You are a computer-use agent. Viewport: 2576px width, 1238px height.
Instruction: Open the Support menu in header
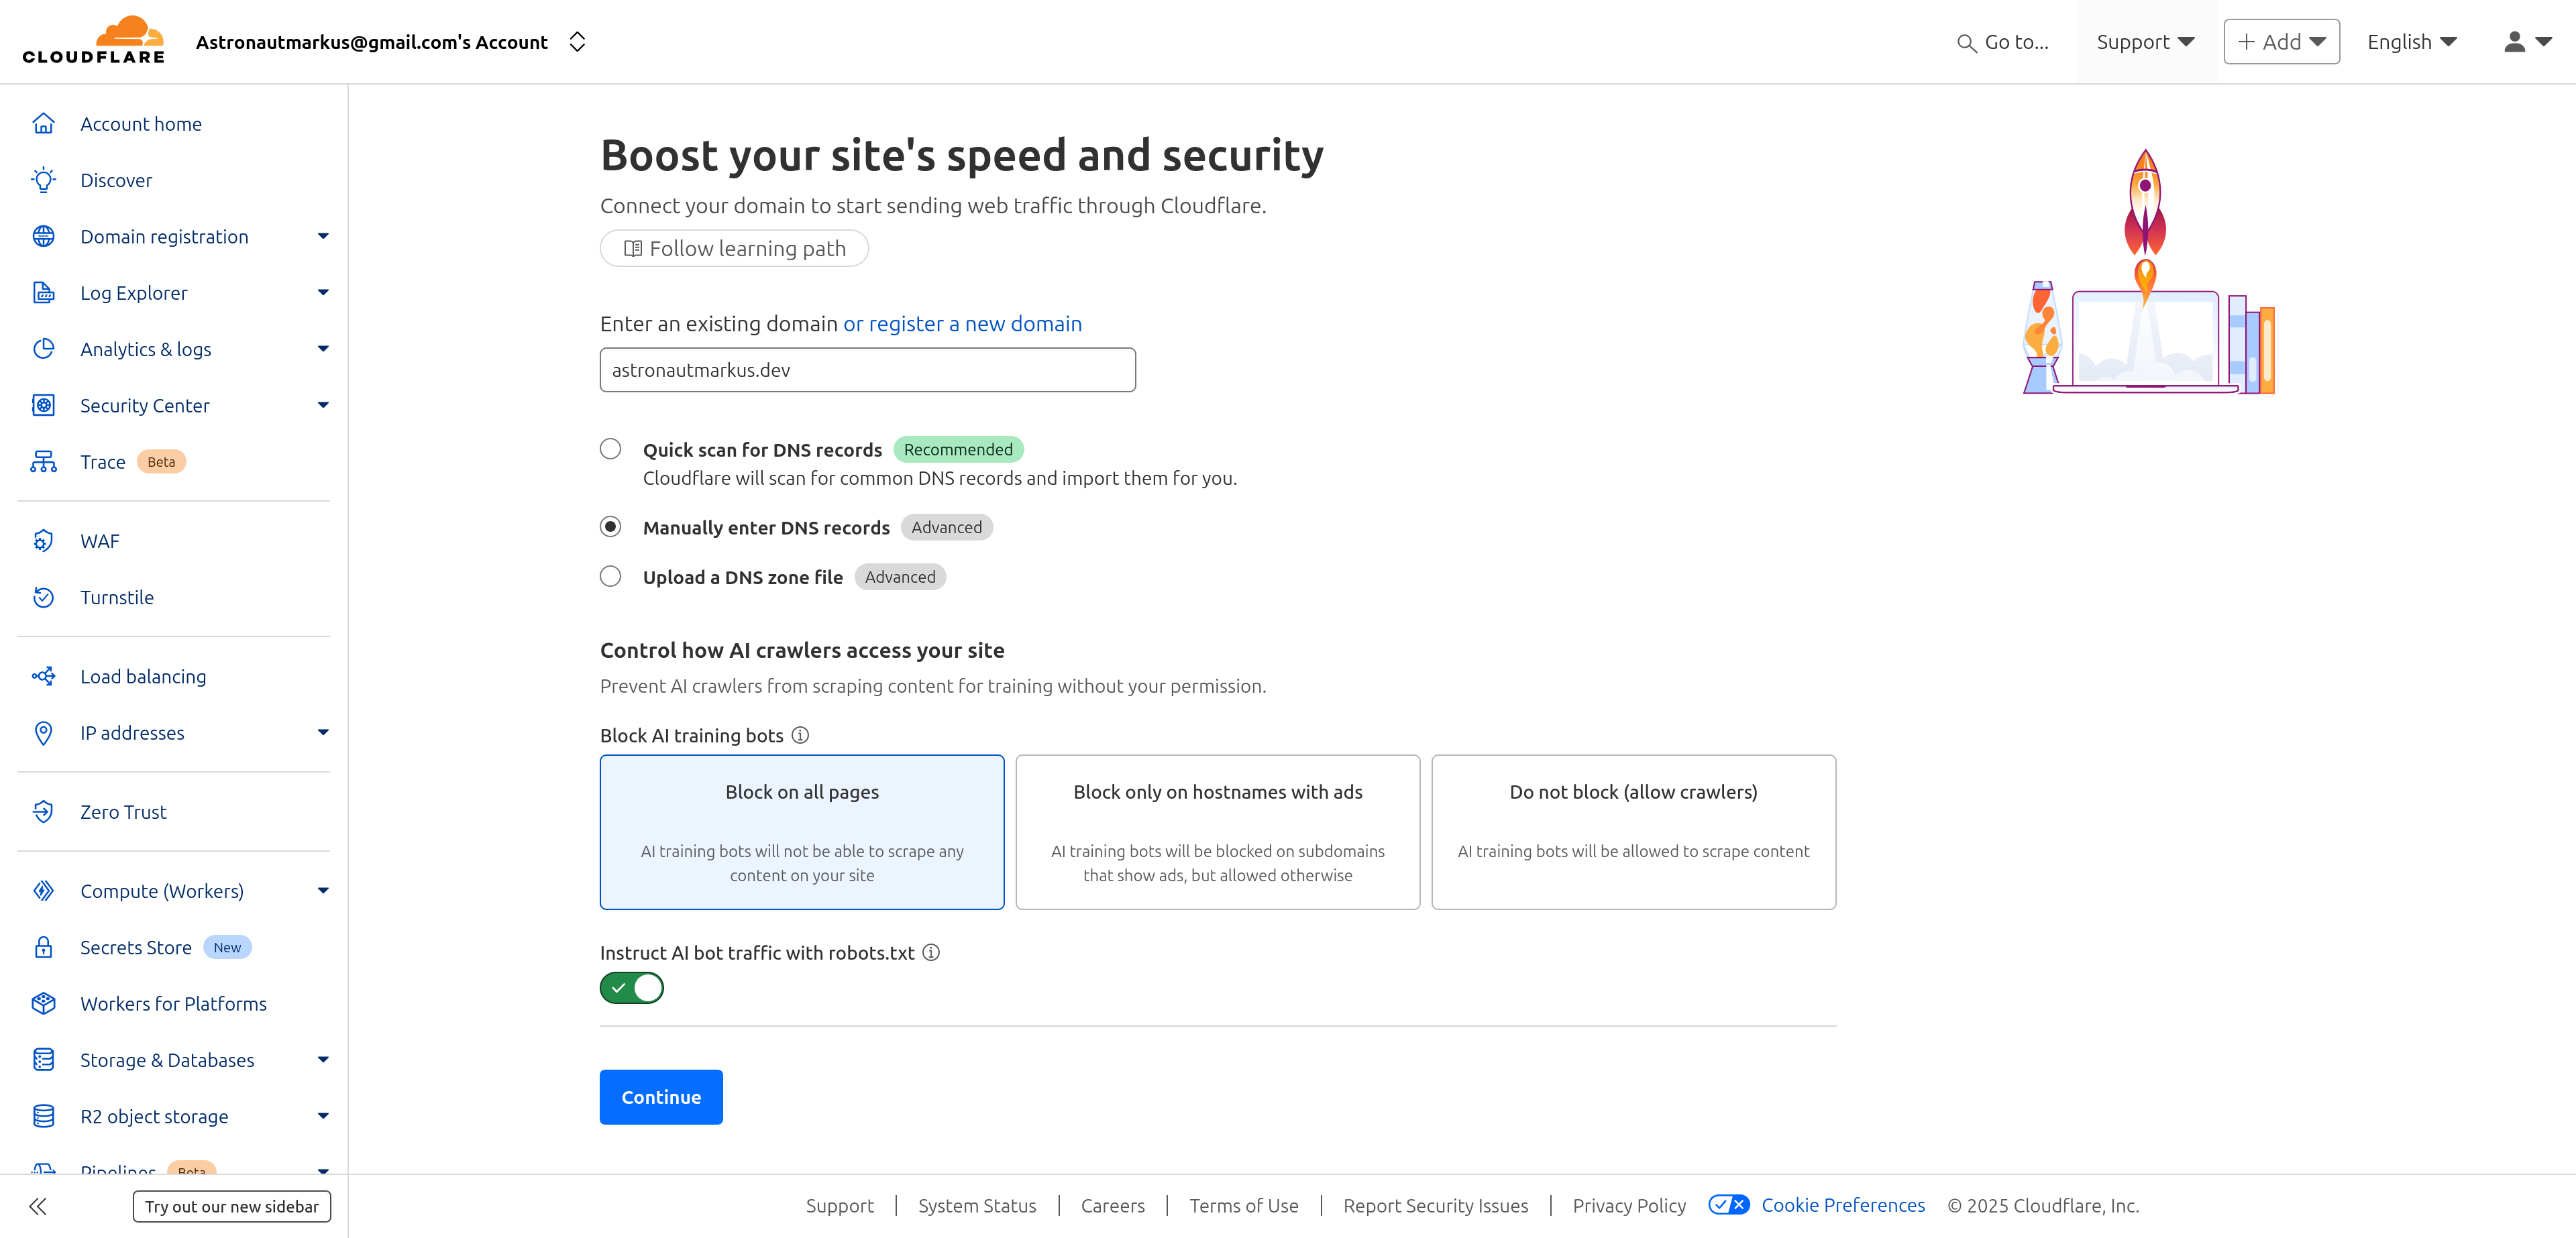click(2145, 42)
